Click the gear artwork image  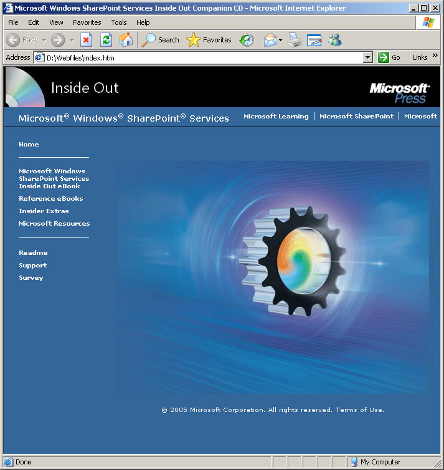pos(273,277)
